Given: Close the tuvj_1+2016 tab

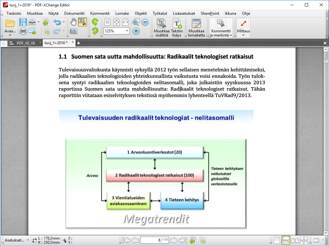Looking at the screenshot, I should pyautogui.click(x=73, y=42).
